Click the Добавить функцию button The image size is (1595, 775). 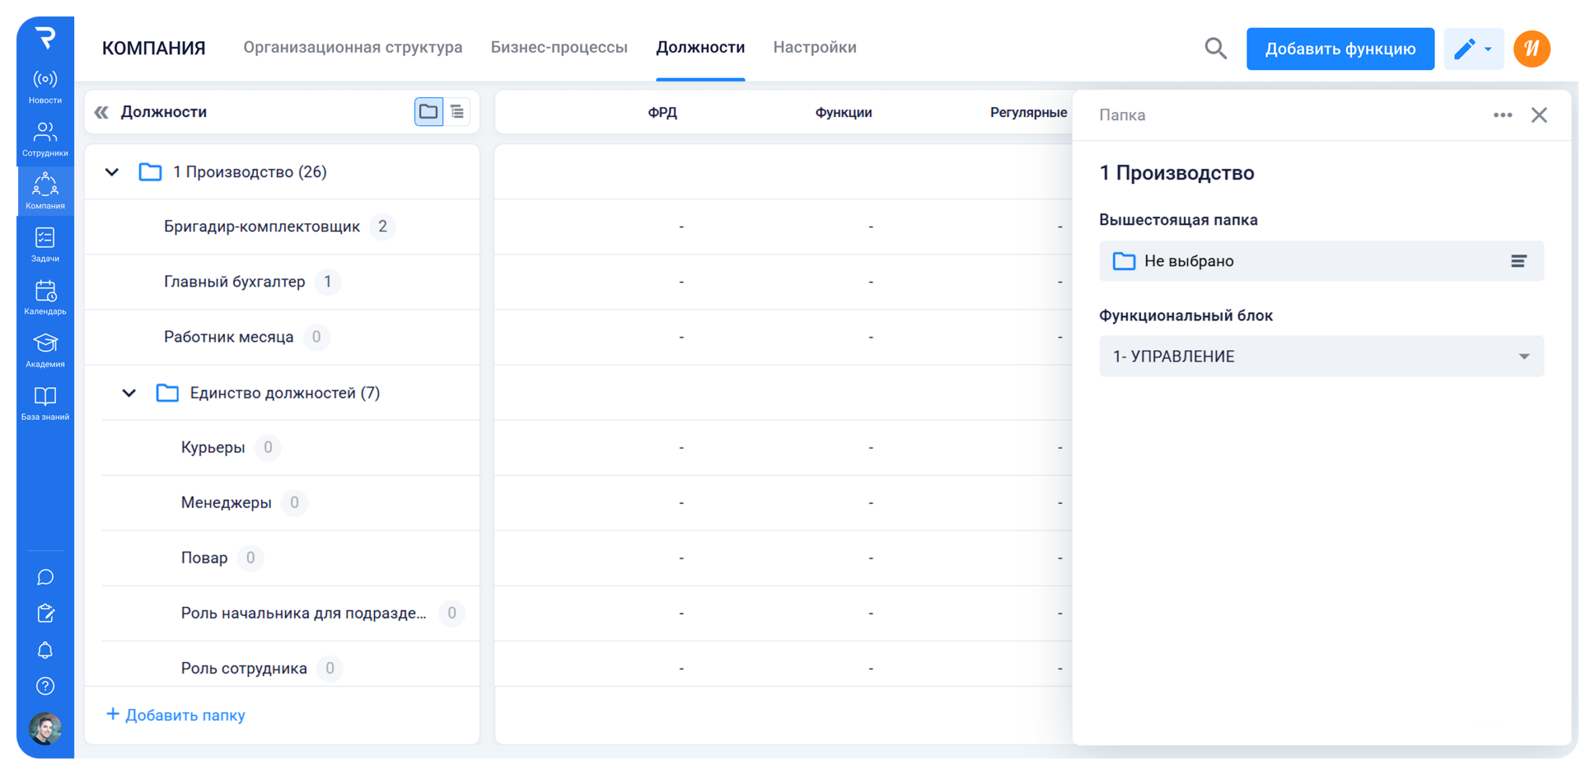(1340, 49)
